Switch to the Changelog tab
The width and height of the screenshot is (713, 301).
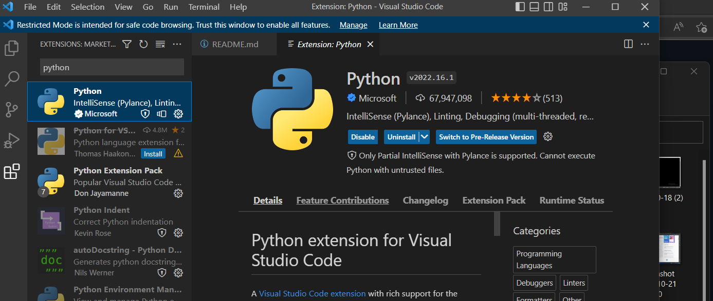[425, 200]
